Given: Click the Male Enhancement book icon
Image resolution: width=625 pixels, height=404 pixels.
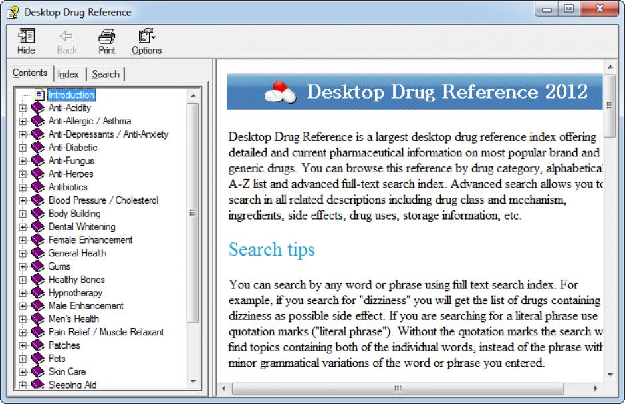Looking at the screenshot, I should coord(38,305).
